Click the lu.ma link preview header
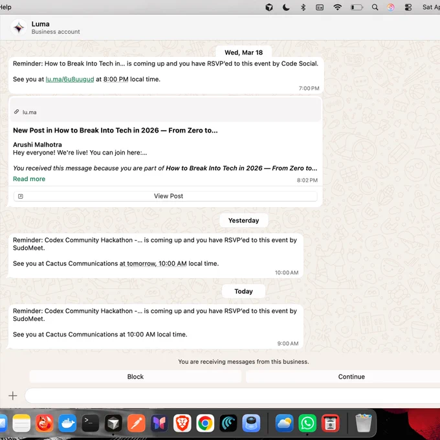440x440 pixels. pyautogui.click(x=166, y=110)
